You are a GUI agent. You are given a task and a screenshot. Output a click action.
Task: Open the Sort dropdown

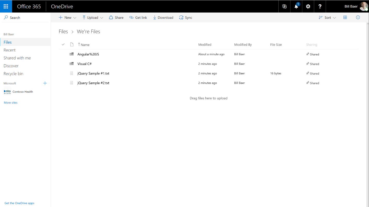tap(327, 18)
